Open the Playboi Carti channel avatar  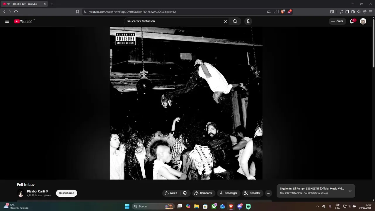(x=21, y=193)
